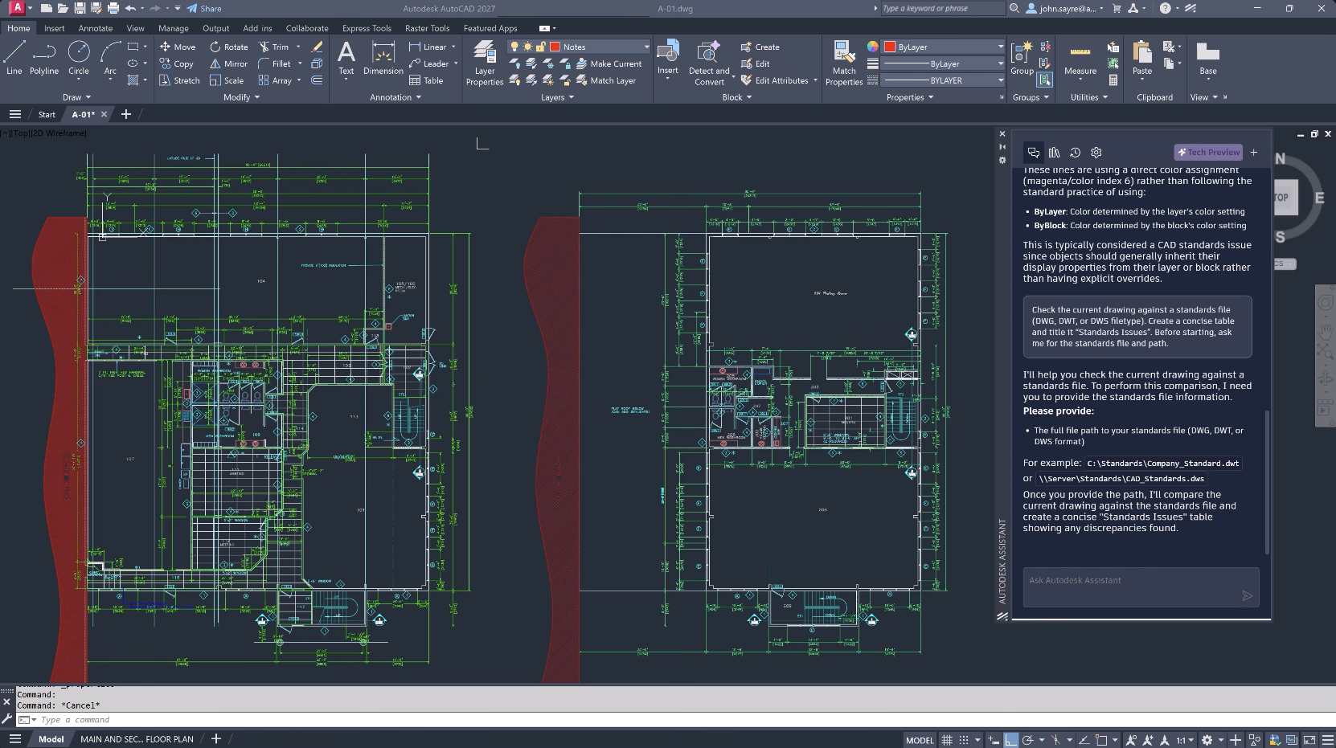Choose the Stretch tool
Image resolution: width=1336 pixels, height=748 pixels.
[179, 80]
